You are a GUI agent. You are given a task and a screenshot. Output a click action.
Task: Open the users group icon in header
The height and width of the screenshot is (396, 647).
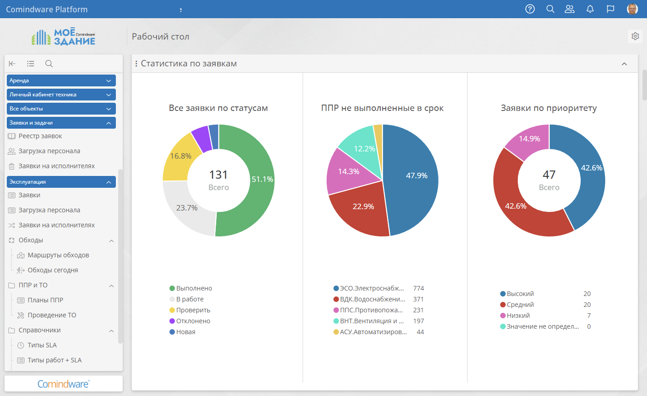coord(569,9)
